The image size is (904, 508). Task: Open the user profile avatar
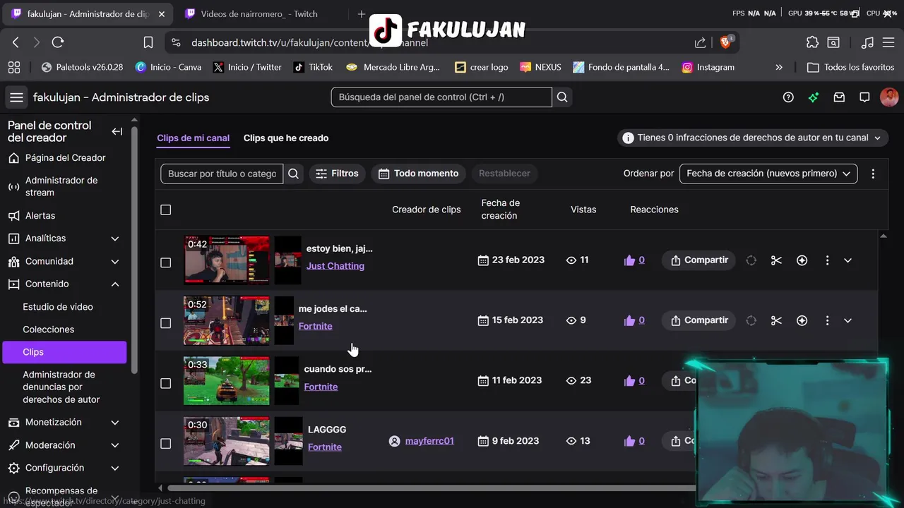pos(889,97)
